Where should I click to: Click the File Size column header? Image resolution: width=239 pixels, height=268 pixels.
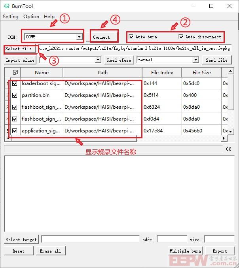pos(202,72)
